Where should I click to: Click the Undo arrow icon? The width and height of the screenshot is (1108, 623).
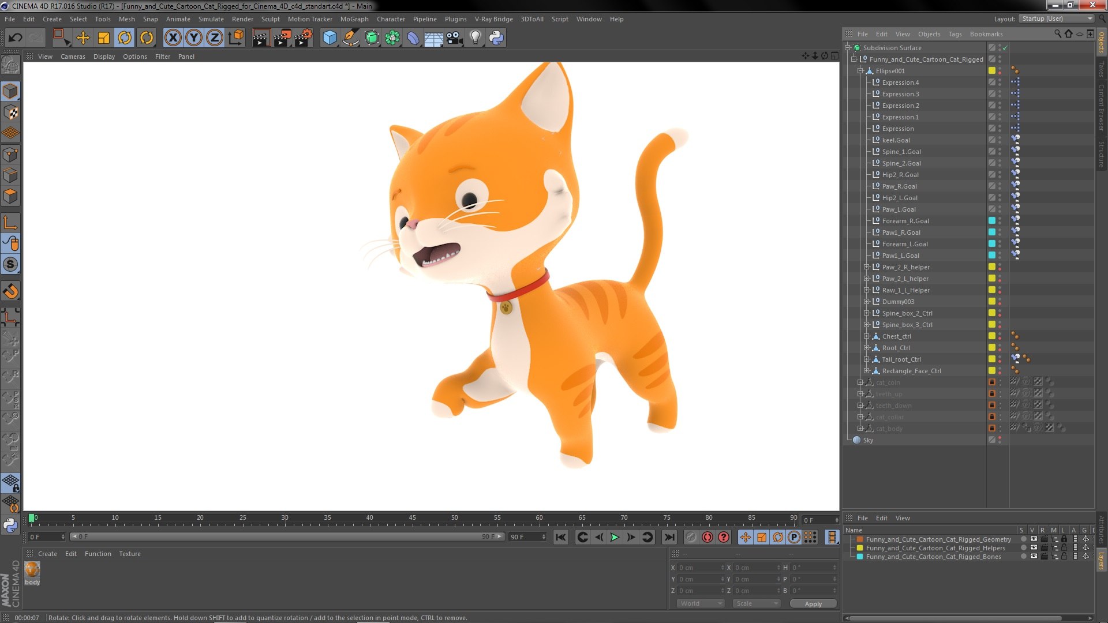pyautogui.click(x=15, y=38)
